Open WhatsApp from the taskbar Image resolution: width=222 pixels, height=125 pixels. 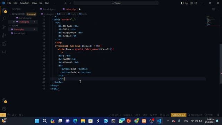click(x=121, y=121)
